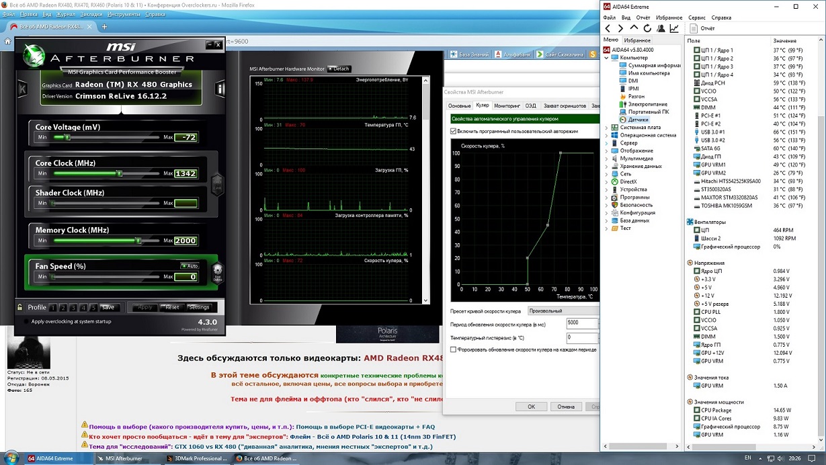Open the Сервис menu in AIDA64

[697, 17]
